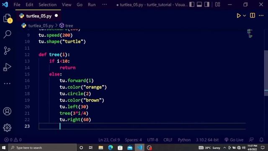Select the turtlea_05.py editor tab
The image size is (268, 151).
coord(38,16)
